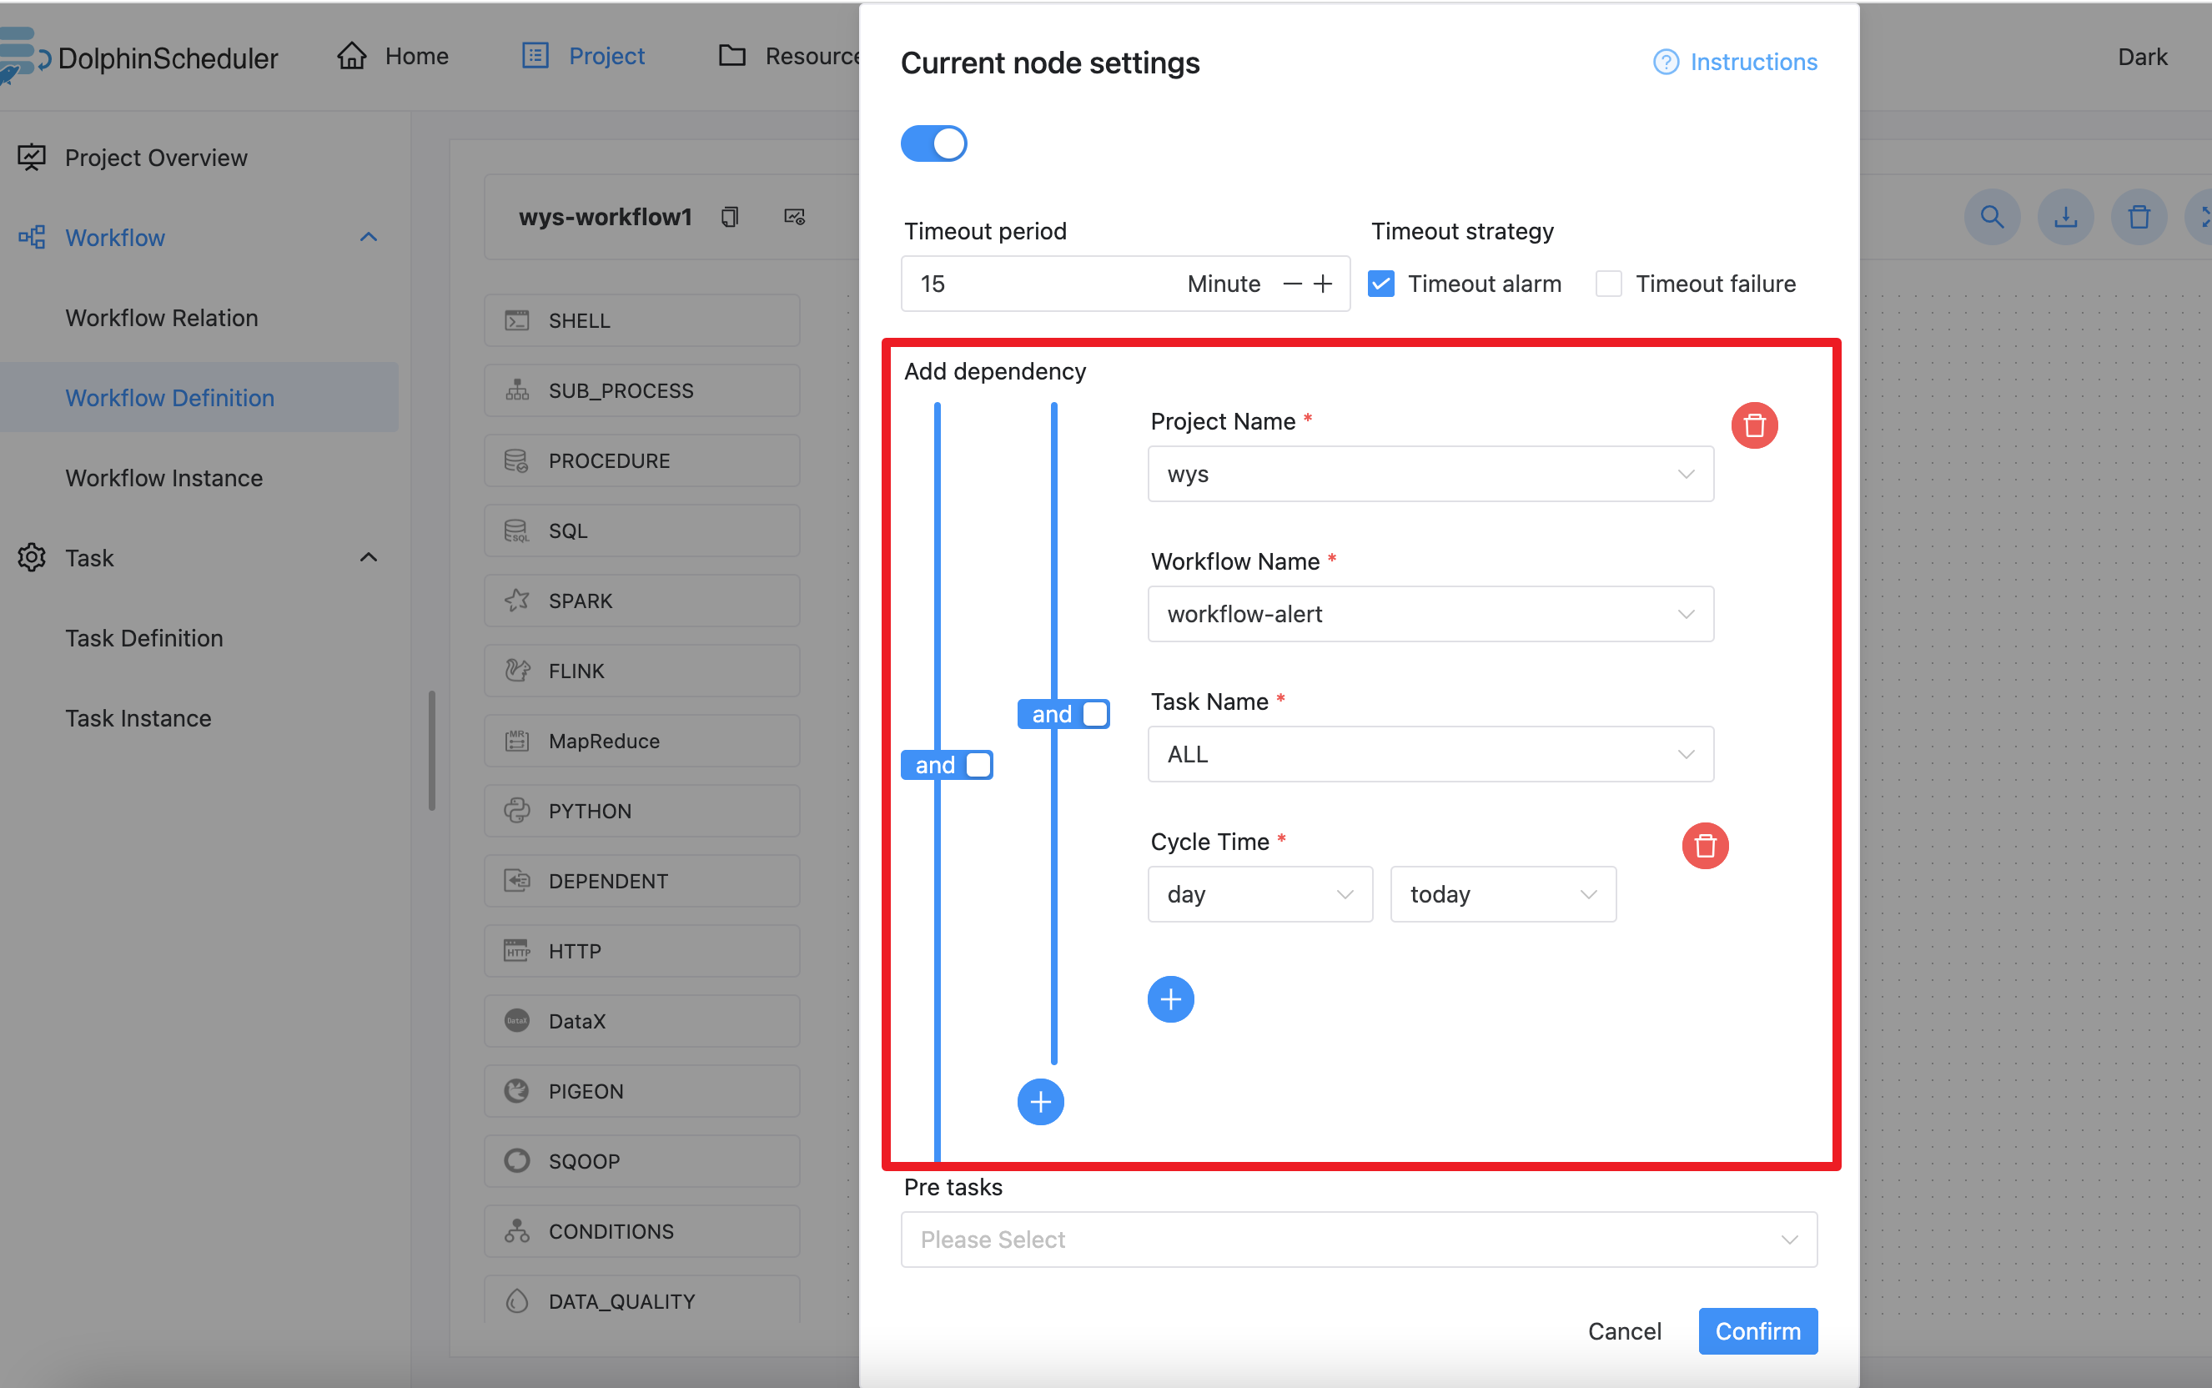
Task: Enable the Timeout failure checkbox
Action: [1608, 284]
